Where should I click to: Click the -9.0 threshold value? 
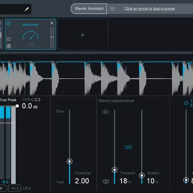point(5,182)
